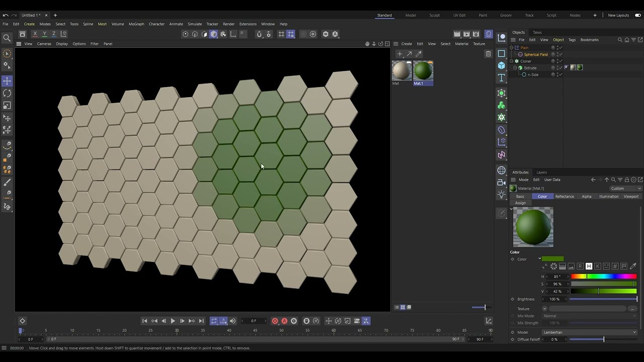
Task: Collapse the material preview disclosure arrow
Action: click(x=512, y=209)
